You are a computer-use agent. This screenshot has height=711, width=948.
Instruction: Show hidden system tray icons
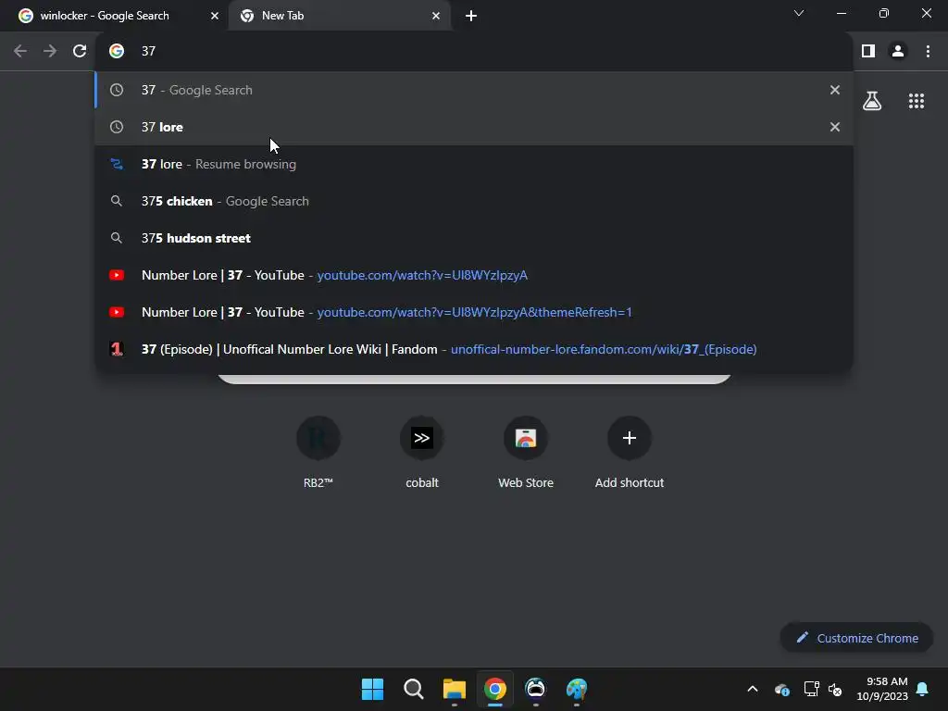(x=753, y=689)
